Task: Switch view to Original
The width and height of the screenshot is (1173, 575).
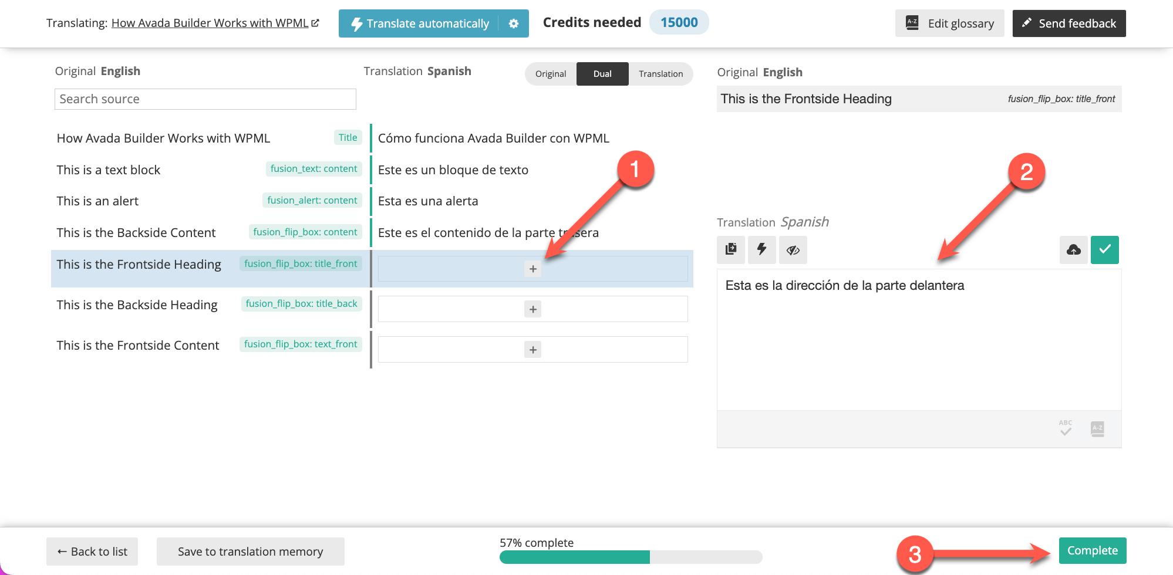Action: (x=551, y=74)
